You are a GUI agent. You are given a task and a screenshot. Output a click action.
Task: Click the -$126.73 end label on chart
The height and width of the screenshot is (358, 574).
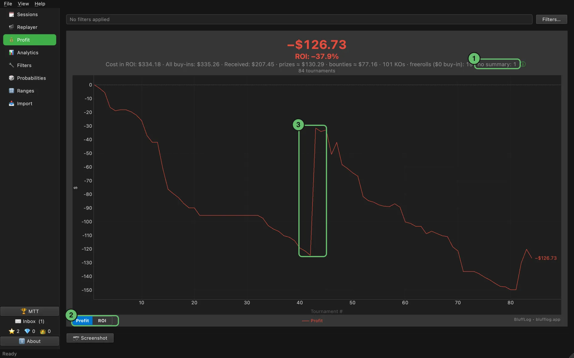coord(546,258)
